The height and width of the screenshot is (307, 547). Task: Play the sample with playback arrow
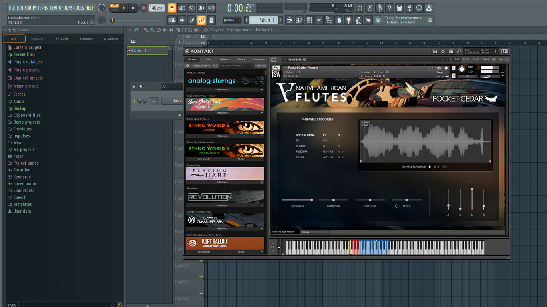point(430,167)
